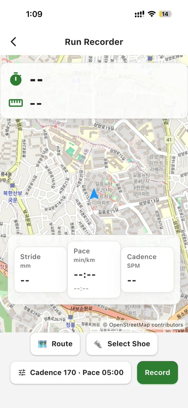Tap the Wi-Fi icon in status bar

[151, 14]
